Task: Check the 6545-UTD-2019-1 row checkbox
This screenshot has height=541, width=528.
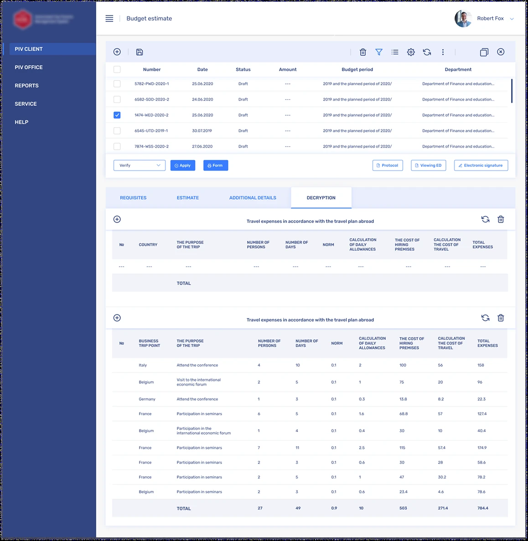Action: pyautogui.click(x=117, y=131)
